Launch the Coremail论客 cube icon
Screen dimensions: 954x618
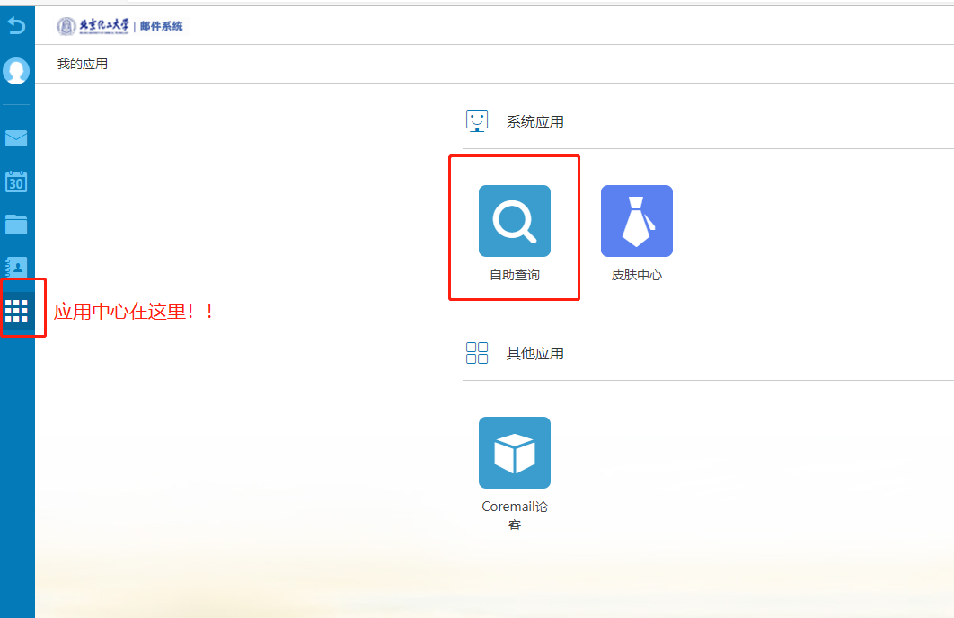514,453
